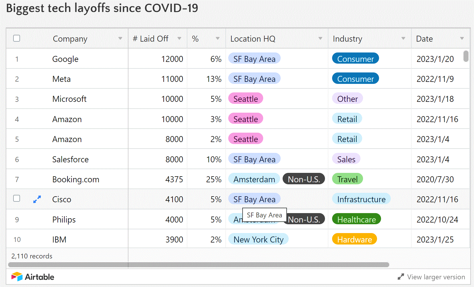Click Booking.com's Non-U.S. tag
This screenshot has height=287, width=474.
(x=304, y=179)
